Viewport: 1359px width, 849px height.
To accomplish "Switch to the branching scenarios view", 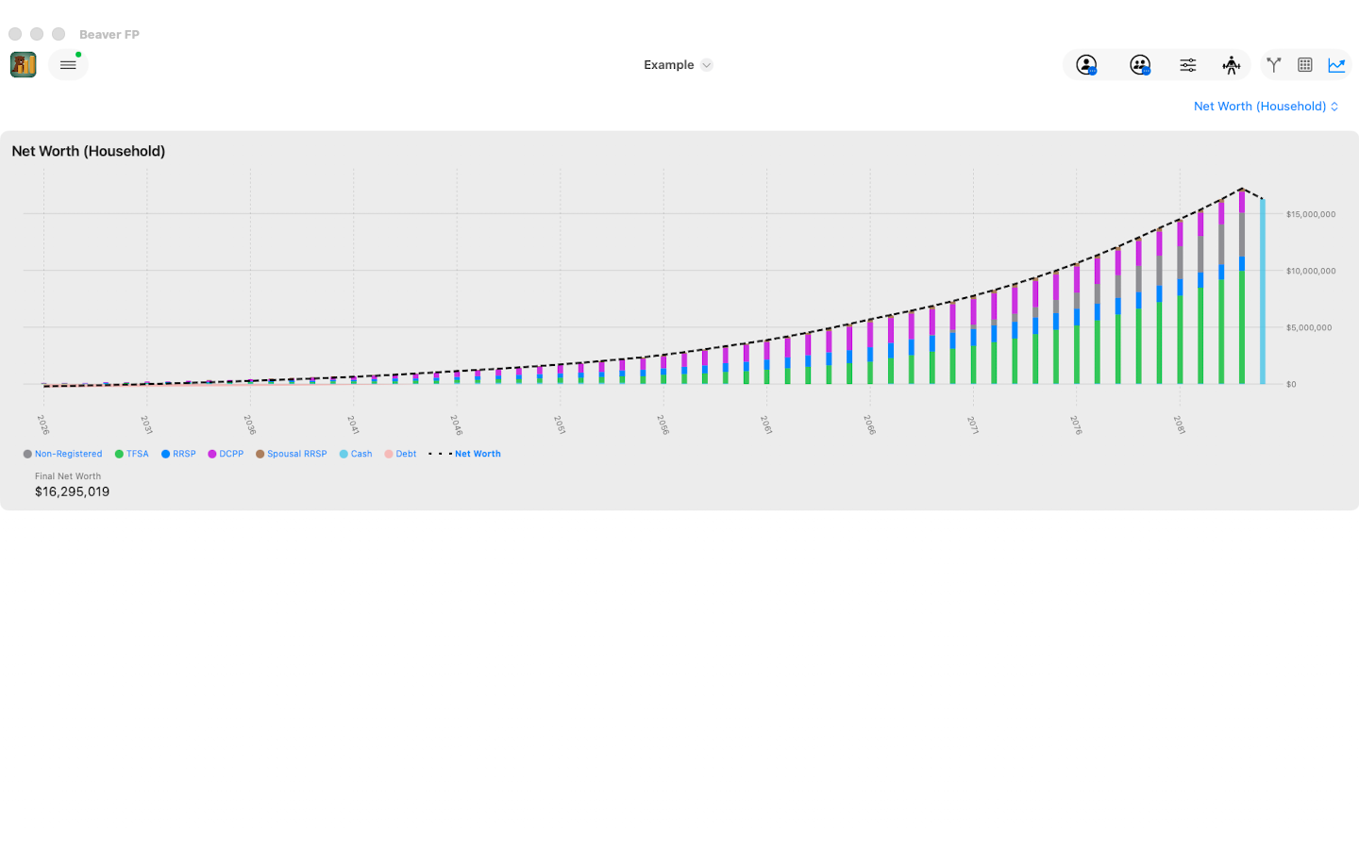I will pyautogui.click(x=1273, y=65).
